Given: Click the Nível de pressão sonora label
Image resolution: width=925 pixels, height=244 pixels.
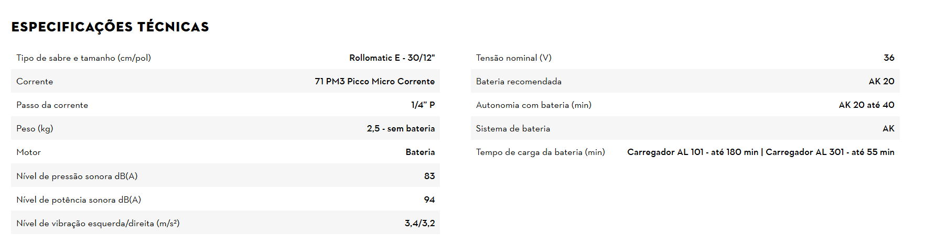Looking at the screenshot, I should [x=77, y=176].
